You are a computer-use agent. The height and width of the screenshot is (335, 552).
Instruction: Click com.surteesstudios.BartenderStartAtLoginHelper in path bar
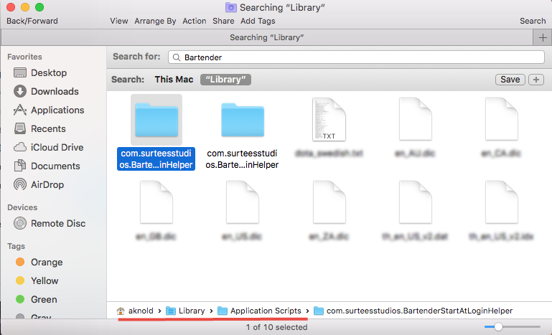click(413, 311)
